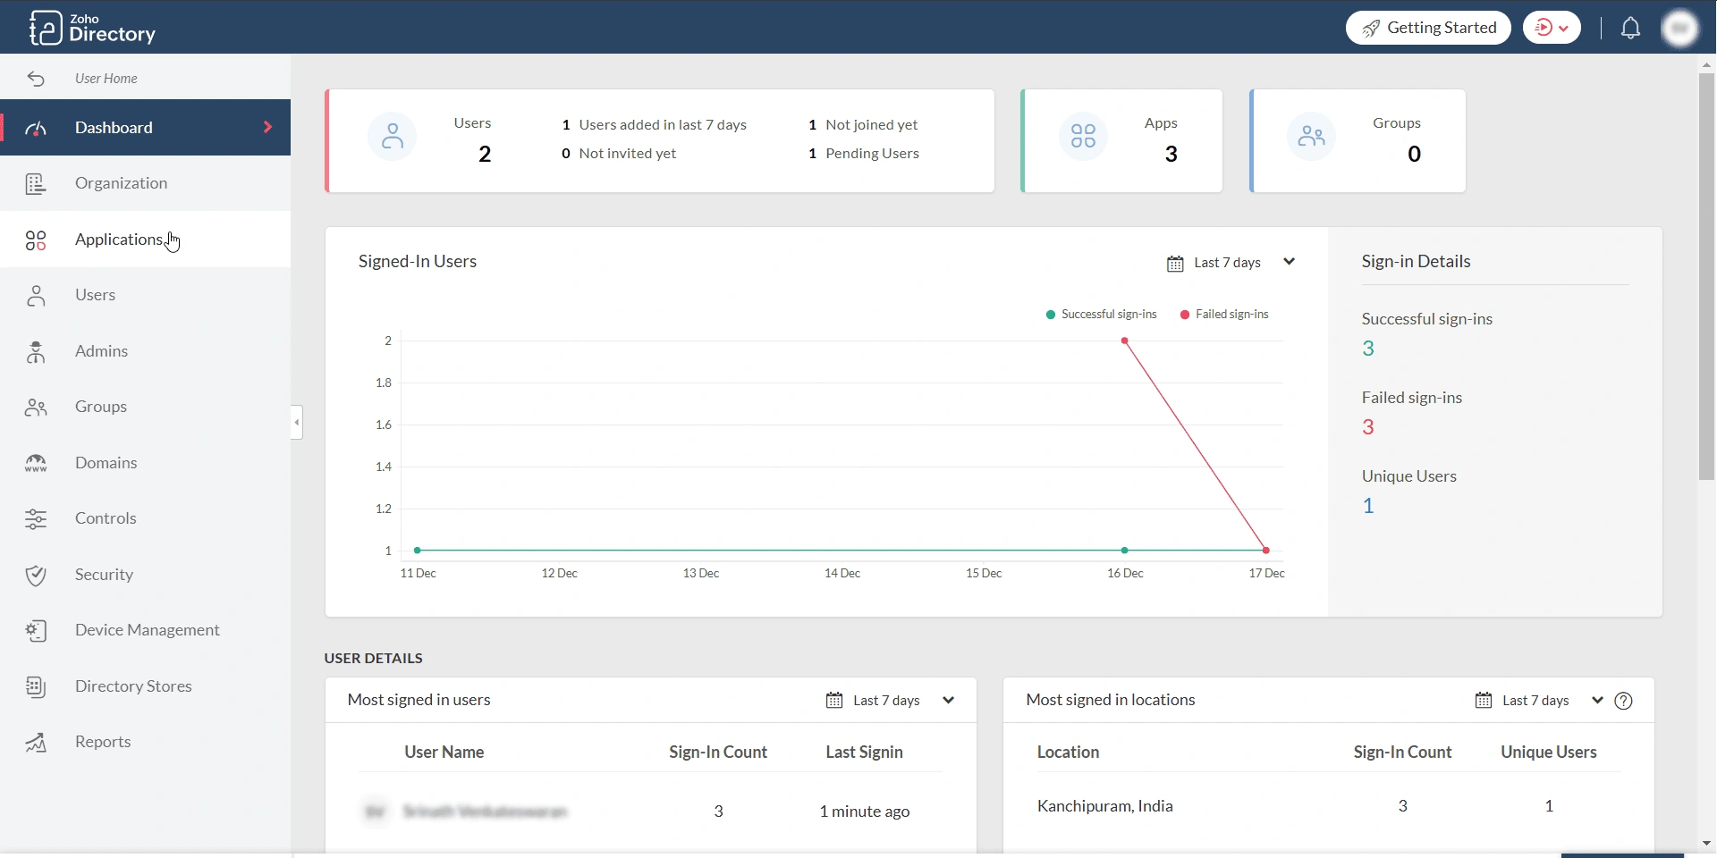Click the Zoho Directory logo
Viewport: 1717px width, 858px height.
(93, 28)
